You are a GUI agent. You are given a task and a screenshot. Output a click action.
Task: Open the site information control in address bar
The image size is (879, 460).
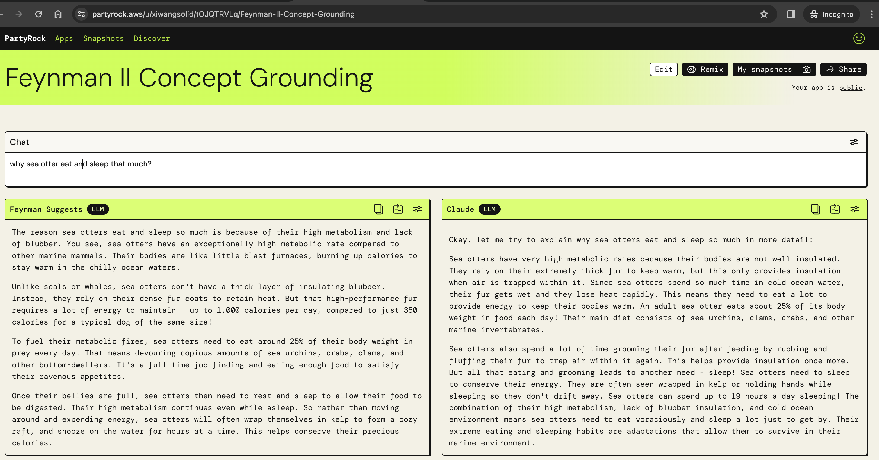pos(81,14)
